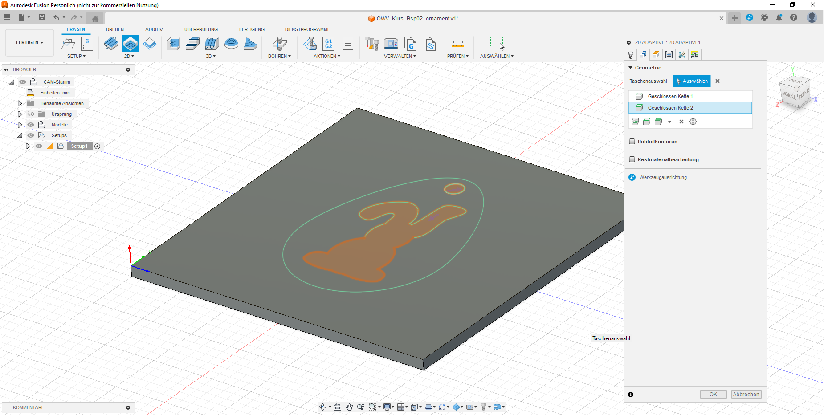Click the ViewCube in the viewport corner
Screen dimensions: 824x415
tap(795, 92)
